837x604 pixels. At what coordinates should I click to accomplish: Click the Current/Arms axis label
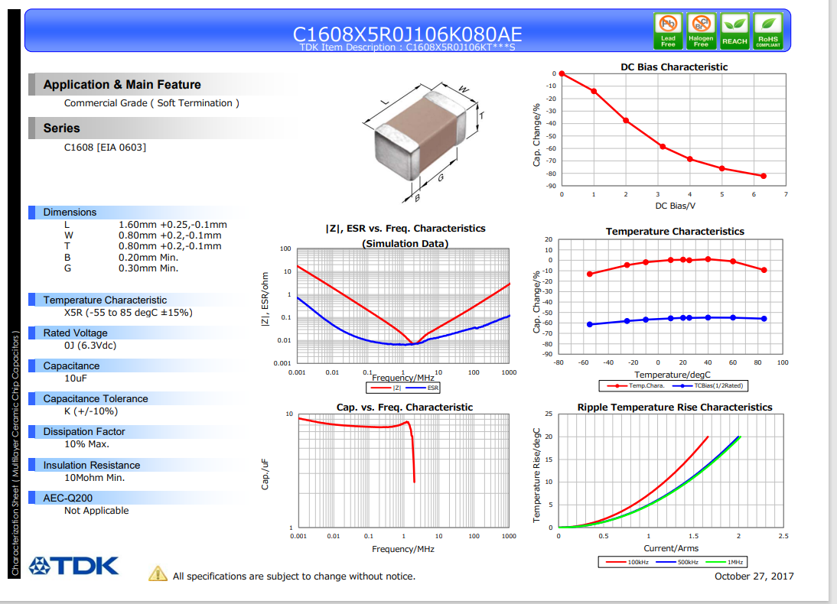671,548
